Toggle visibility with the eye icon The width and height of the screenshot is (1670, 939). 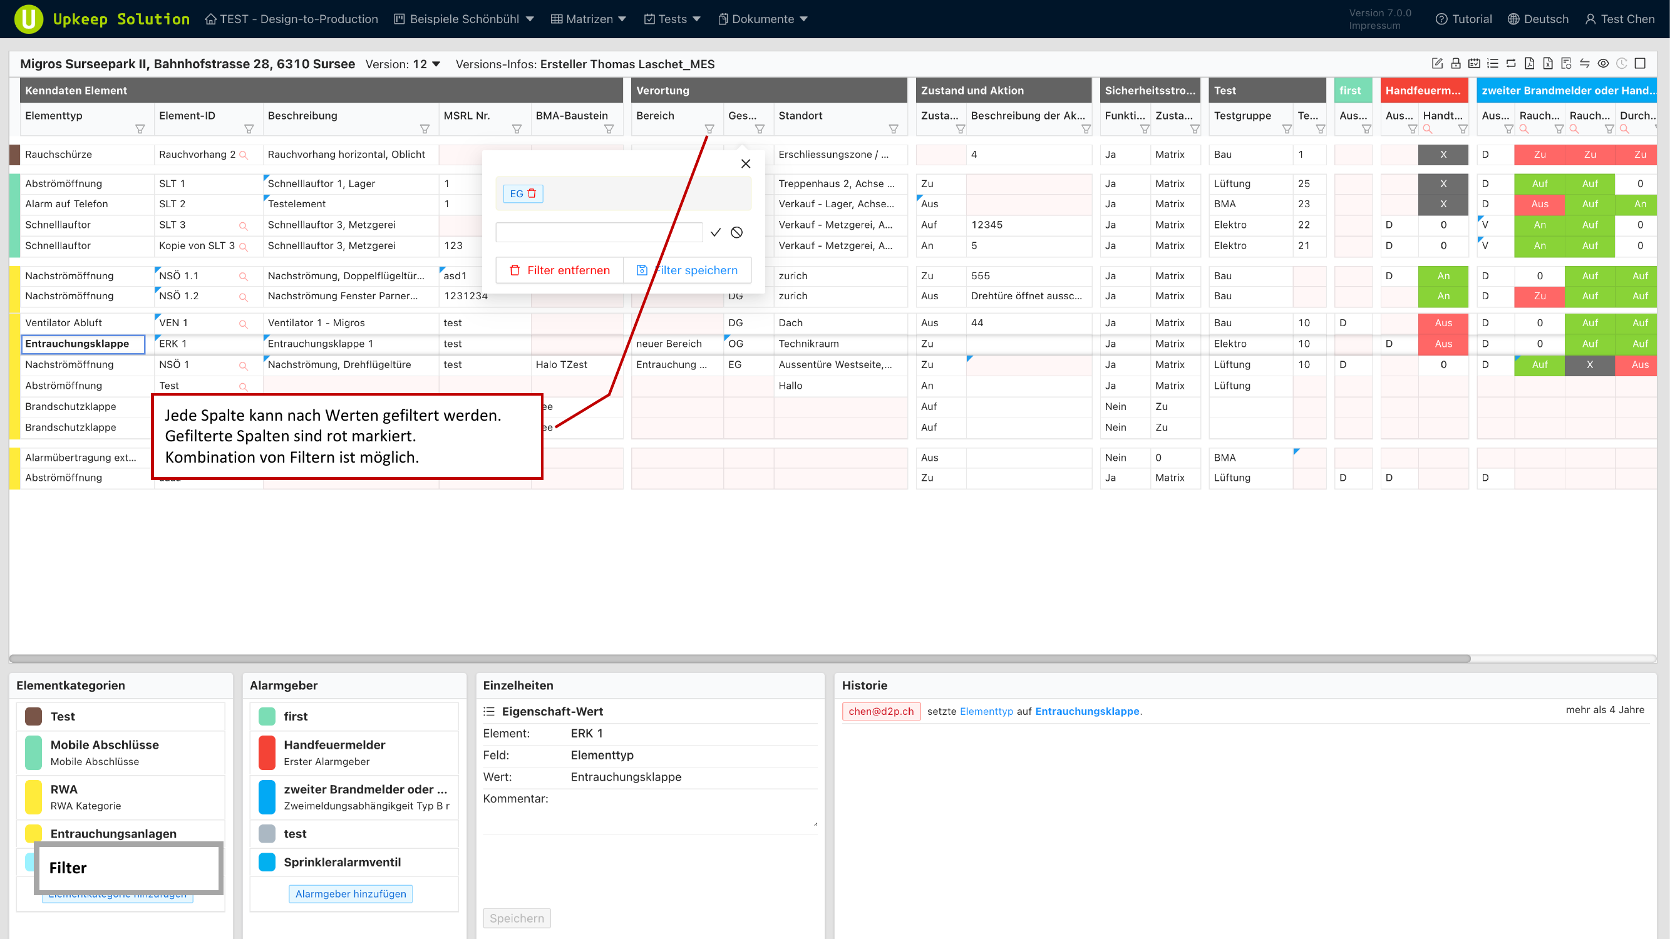(1603, 63)
